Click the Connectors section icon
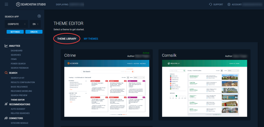264x127 pixels. tap(6, 118)
